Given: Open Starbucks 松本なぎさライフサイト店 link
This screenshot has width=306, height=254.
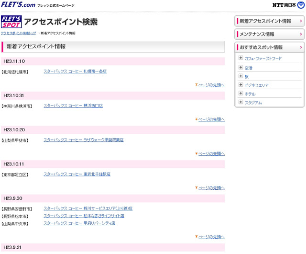Looking at the screenshot, I should click(84, 216).
